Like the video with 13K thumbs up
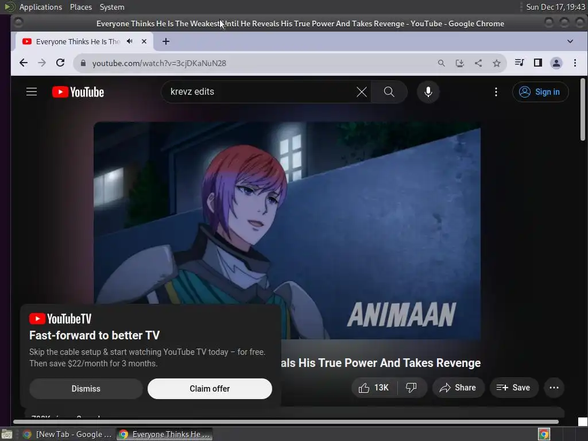Screen dimensions: 588x441 [x=374, y=388]
